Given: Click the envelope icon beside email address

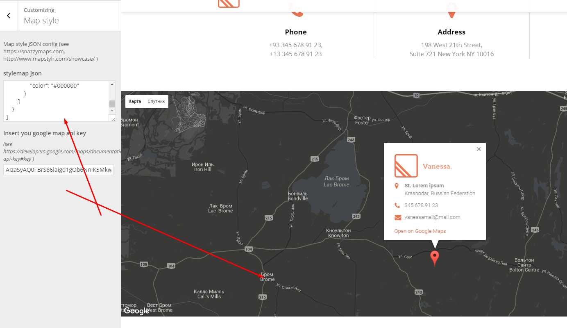Looking at the screenshot, I should tap(397, 217).
